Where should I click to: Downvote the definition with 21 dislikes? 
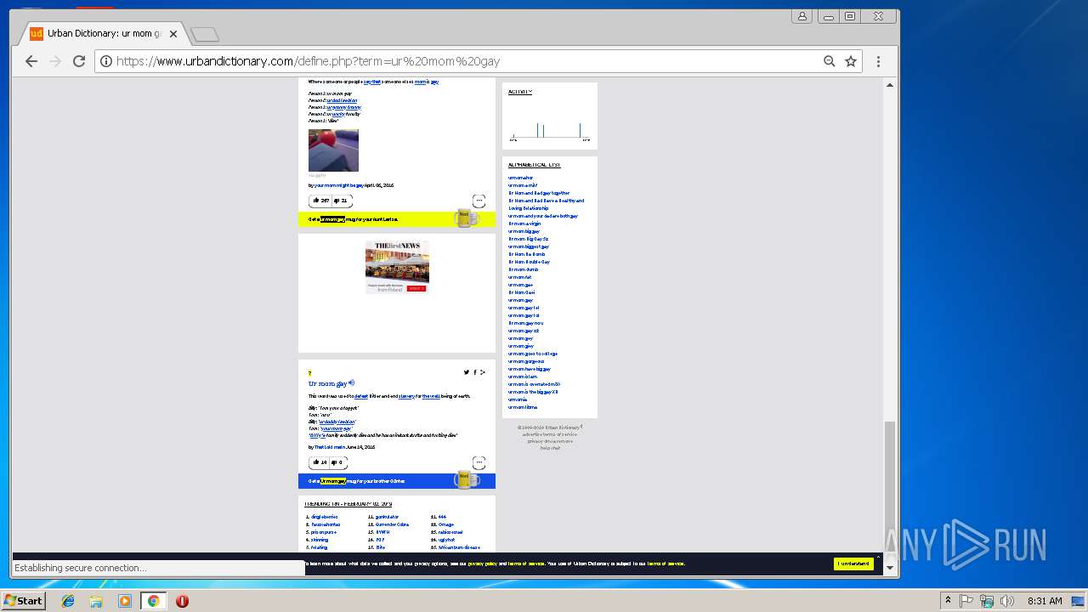(x=341, y=201)
